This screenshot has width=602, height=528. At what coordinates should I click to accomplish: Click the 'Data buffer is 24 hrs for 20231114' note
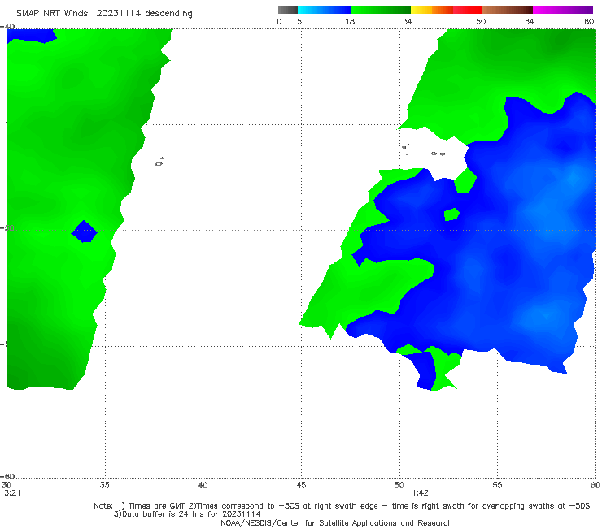pyautogui.click(x=187, y=514)
